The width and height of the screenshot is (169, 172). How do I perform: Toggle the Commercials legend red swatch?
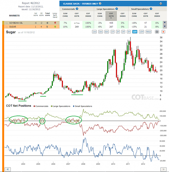coord(34,106)
